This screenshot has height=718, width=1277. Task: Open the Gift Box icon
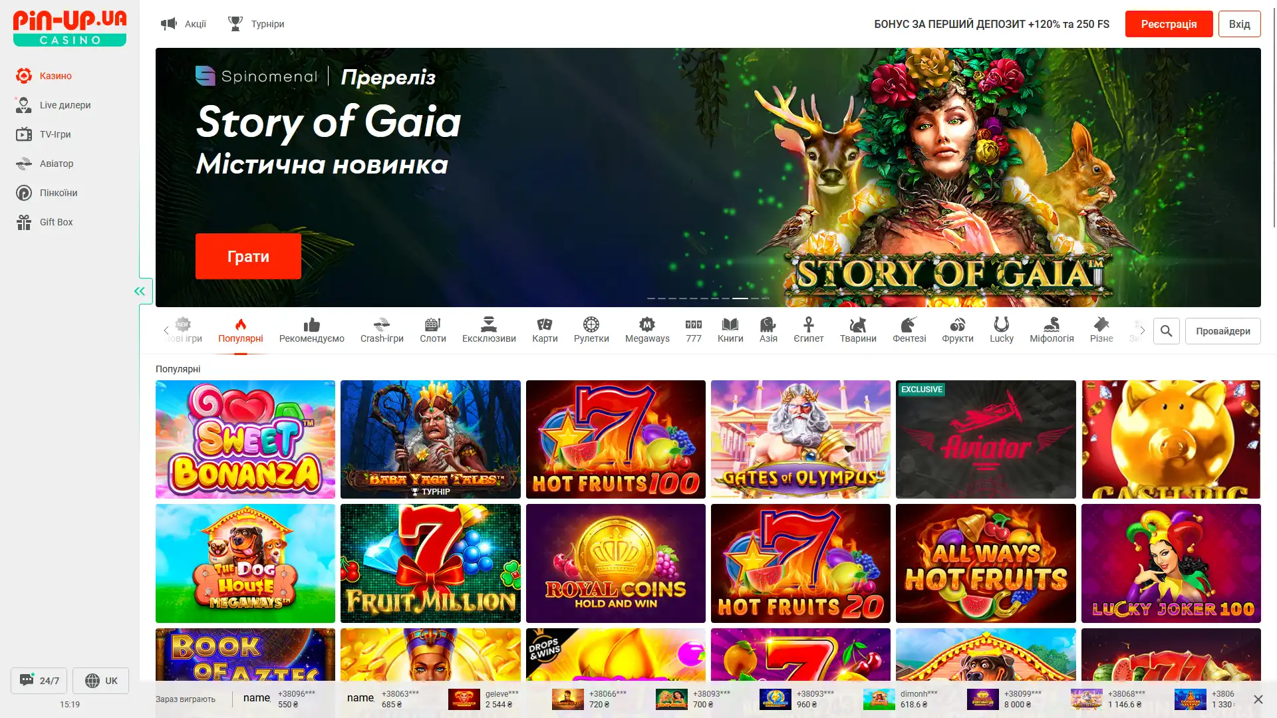[x=24, y=222]
